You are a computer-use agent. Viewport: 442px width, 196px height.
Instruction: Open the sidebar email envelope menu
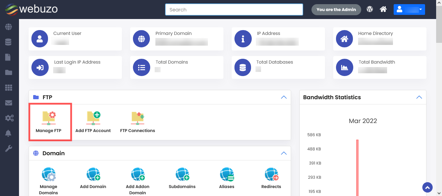click(x=9, y=103)
